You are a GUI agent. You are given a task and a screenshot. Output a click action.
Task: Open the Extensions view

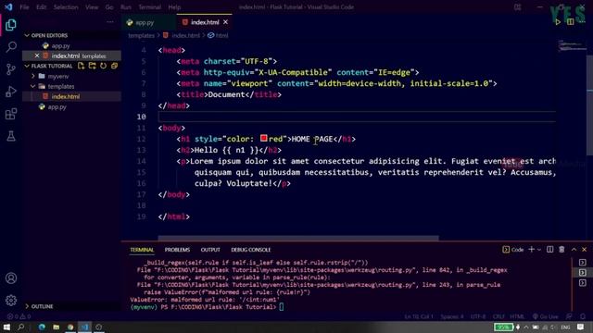(11, 114)
